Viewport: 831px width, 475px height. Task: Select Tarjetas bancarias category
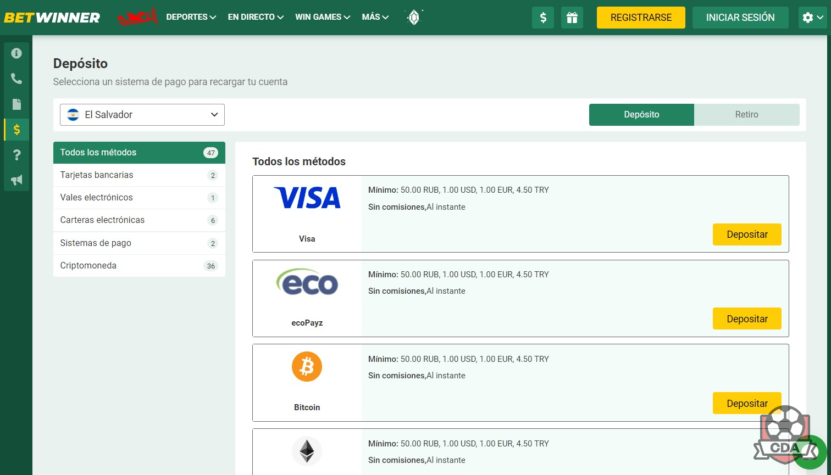[139, 175]
